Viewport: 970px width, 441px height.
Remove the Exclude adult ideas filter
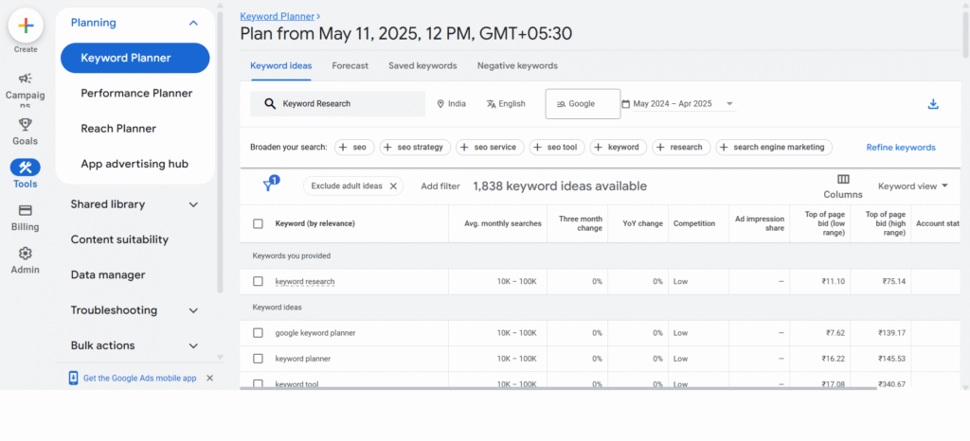click(x=393, y=185)
